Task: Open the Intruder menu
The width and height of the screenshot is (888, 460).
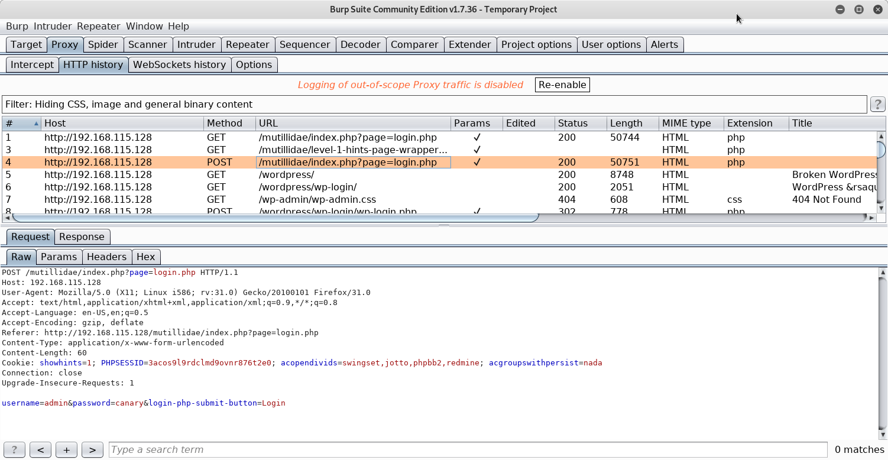Action: (x=53, y=27)
